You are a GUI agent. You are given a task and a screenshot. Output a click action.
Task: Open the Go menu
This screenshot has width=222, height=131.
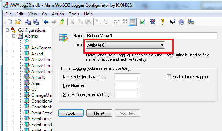click(x=44, y=14)
